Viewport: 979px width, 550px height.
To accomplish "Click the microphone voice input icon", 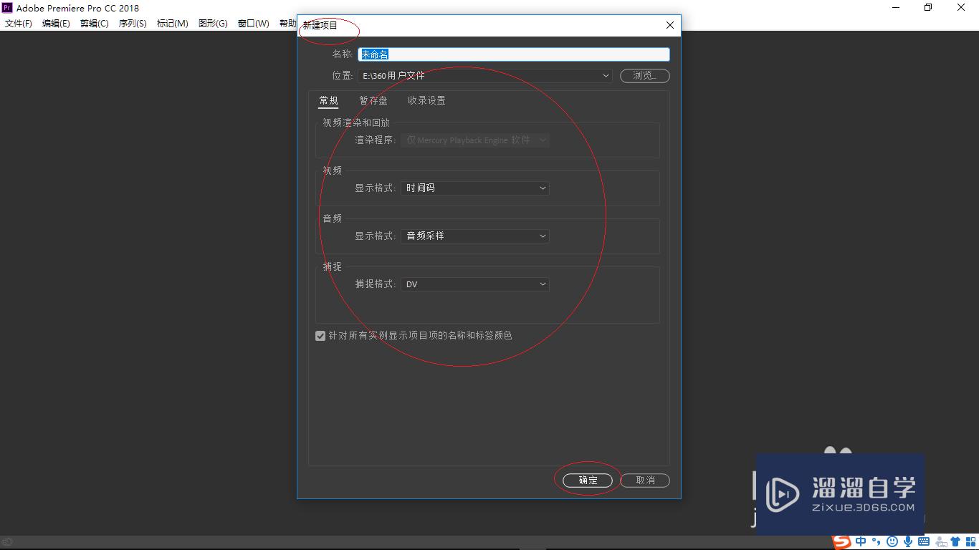I will (x=908, y=542).
